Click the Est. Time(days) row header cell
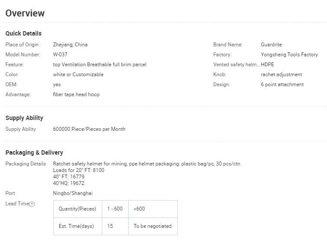The height and width of the screenshot is (240, 327). (x=77, y=226)
